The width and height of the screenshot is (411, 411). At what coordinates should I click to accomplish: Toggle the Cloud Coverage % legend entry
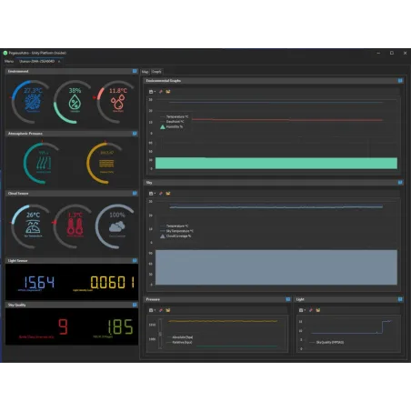pos(175,236)
